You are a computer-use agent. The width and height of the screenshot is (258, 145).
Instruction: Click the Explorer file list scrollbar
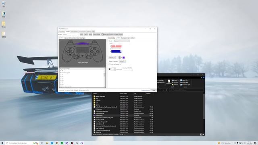click(204, 107)
